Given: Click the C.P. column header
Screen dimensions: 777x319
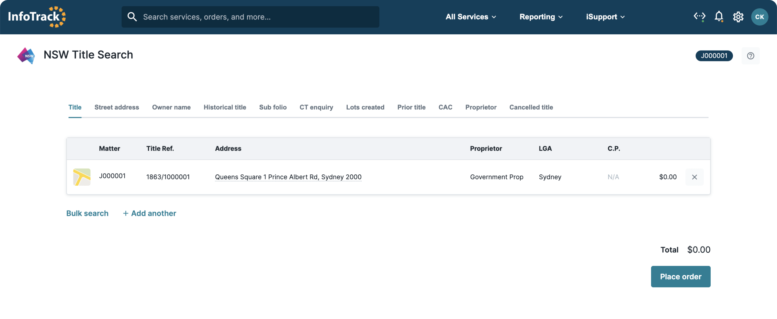Looking at the screenshot, I should tap(614, 148).
